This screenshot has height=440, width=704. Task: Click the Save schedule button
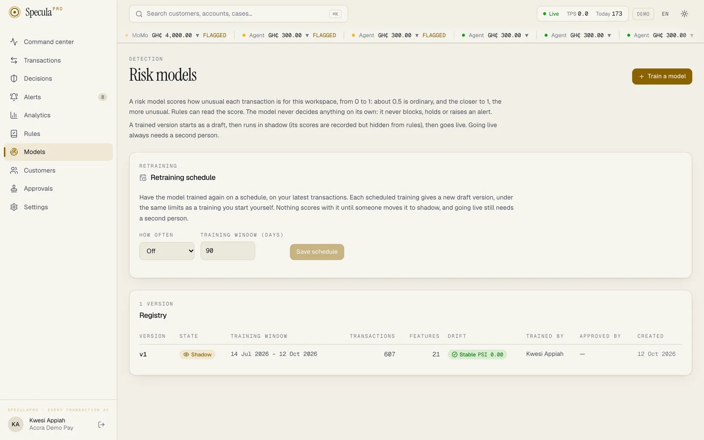[317, 252]
